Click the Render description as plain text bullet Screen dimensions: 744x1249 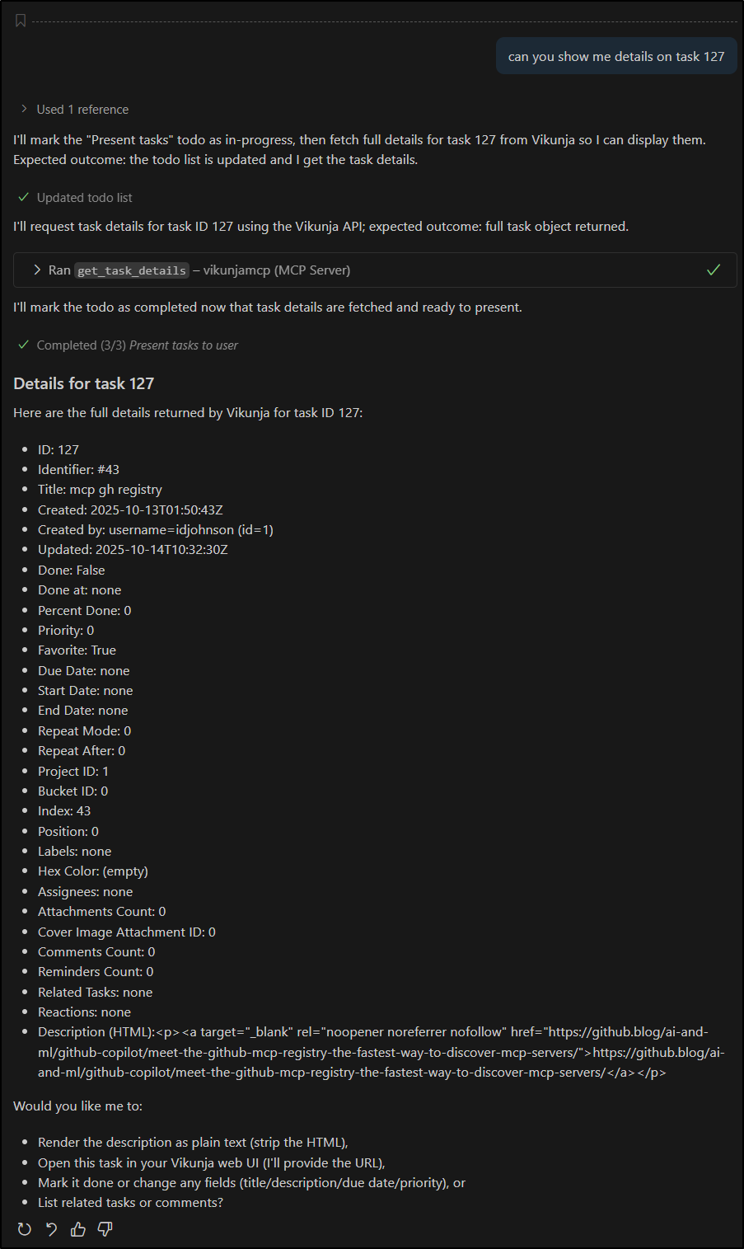point(193,1142)
